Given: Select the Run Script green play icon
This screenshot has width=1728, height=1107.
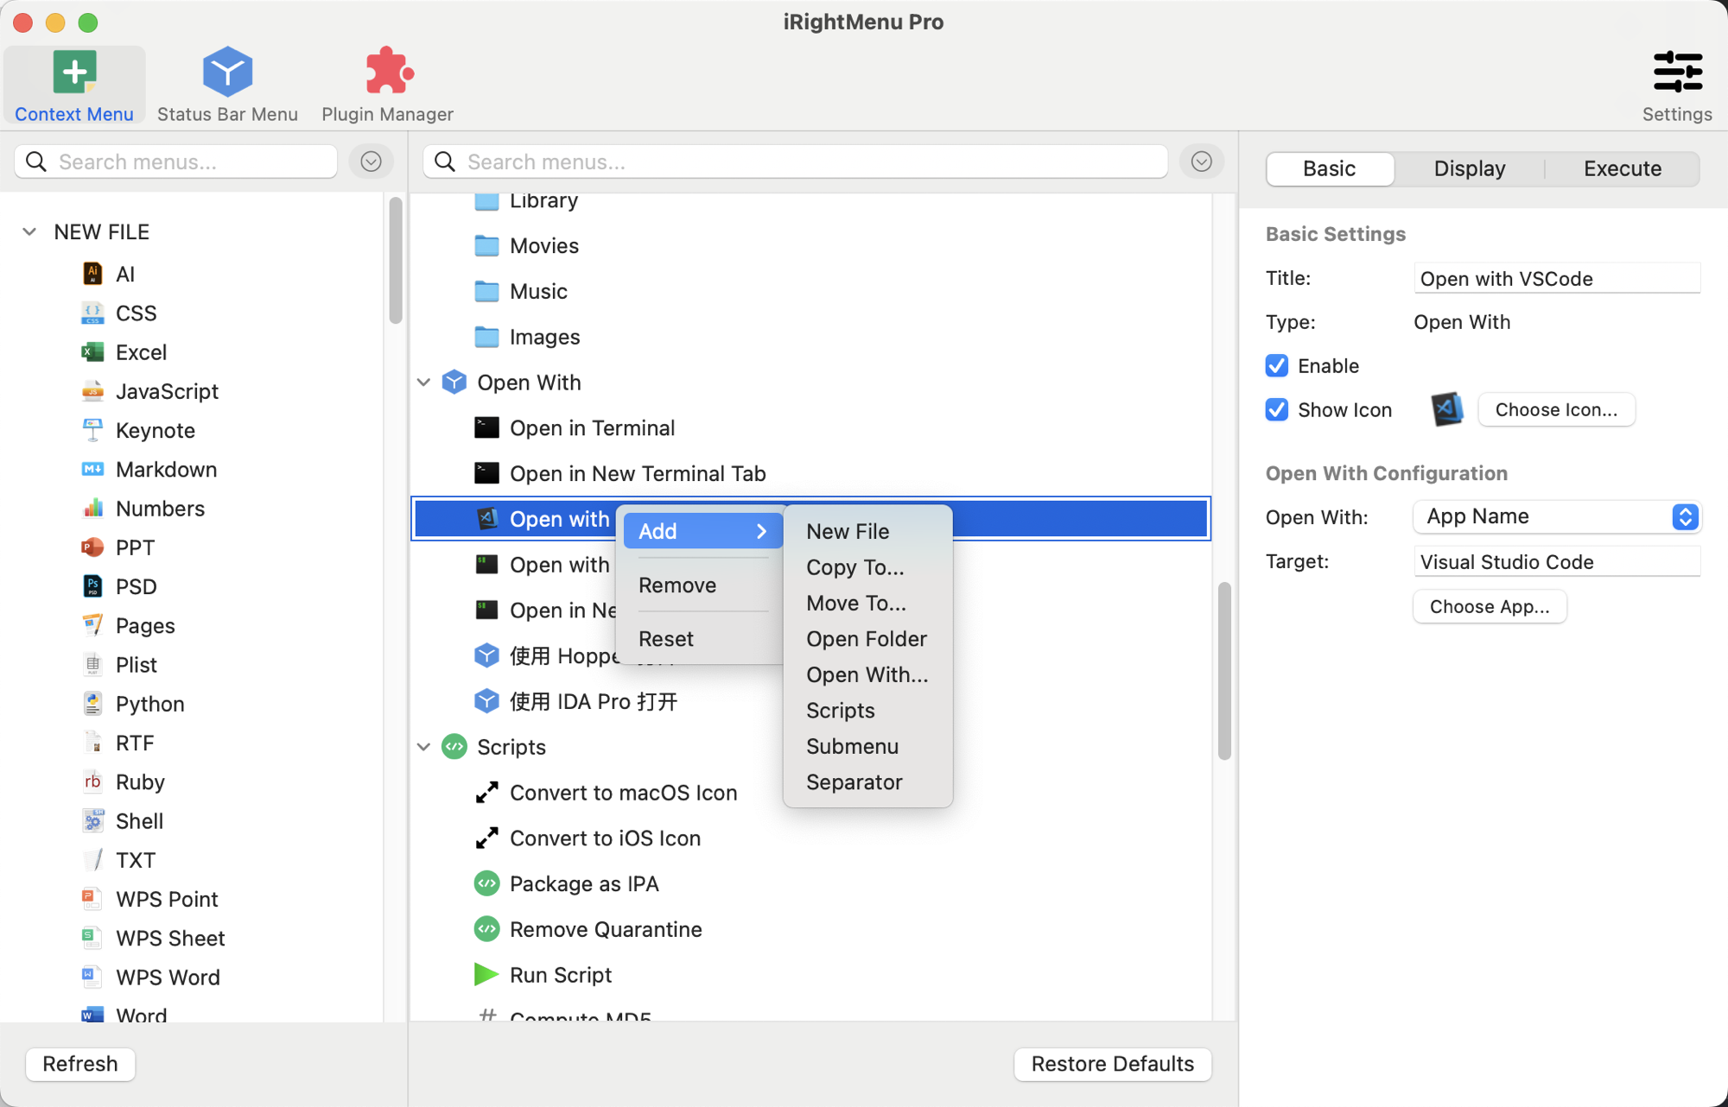Looking at the screenshot, I should click(x=486, y=975).
